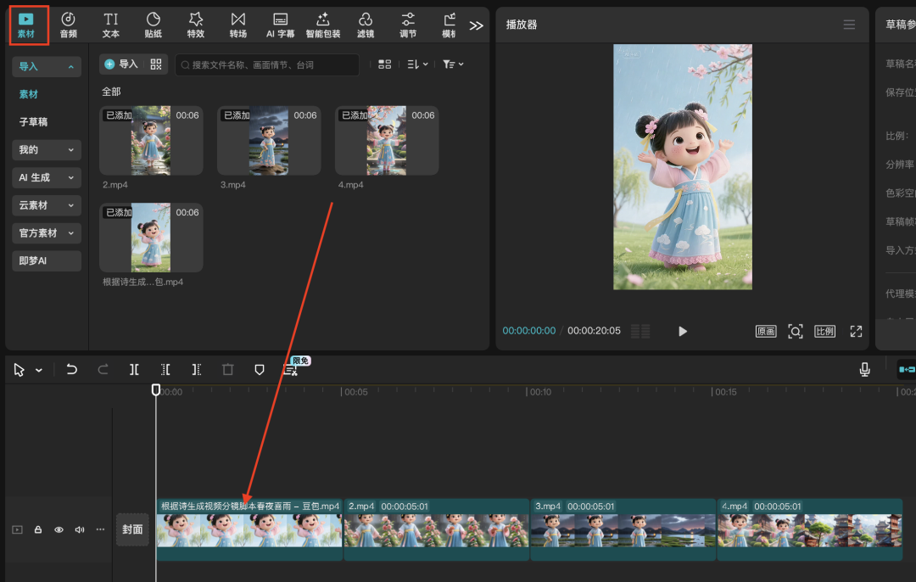This screenshot has height=582, width=916.
Task: Expand the 云素材 section
Action: coord(47,205)
